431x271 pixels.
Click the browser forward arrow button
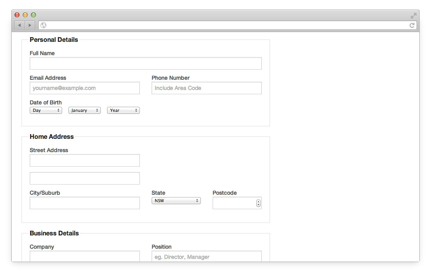tap(30, 25)
